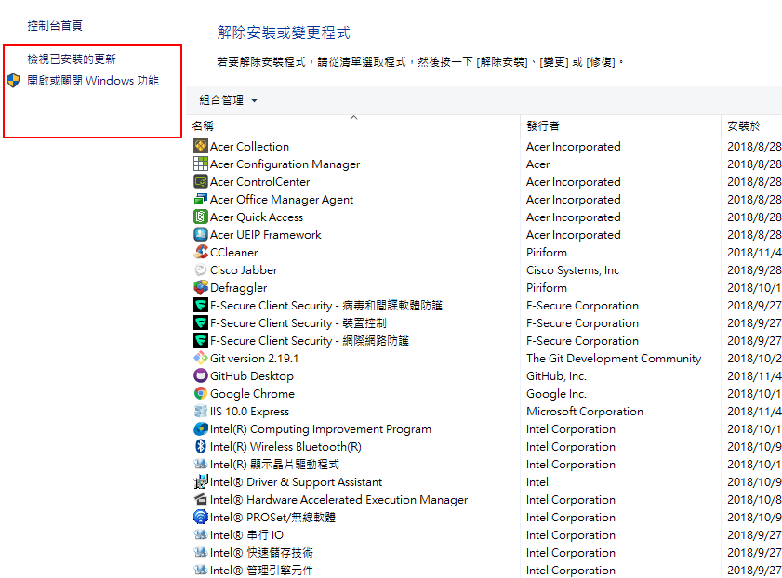The image size is (782, 578).
Task: Click the Intel Wireless Bluetooth icon
Action: [x=201, y=446]
